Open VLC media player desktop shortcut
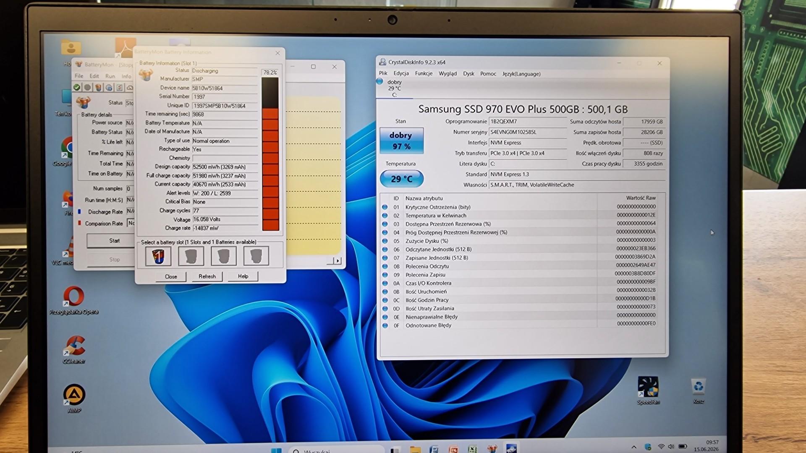This screenshot has height=453, width=806. click(67, 252)
